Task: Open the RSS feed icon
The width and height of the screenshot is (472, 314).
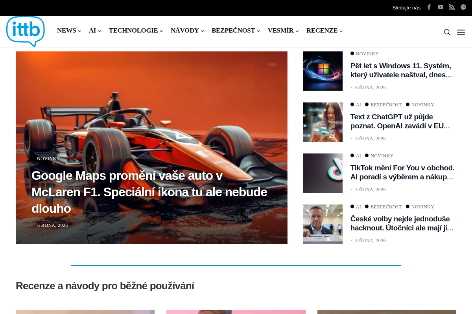Action: pos(452,7)
